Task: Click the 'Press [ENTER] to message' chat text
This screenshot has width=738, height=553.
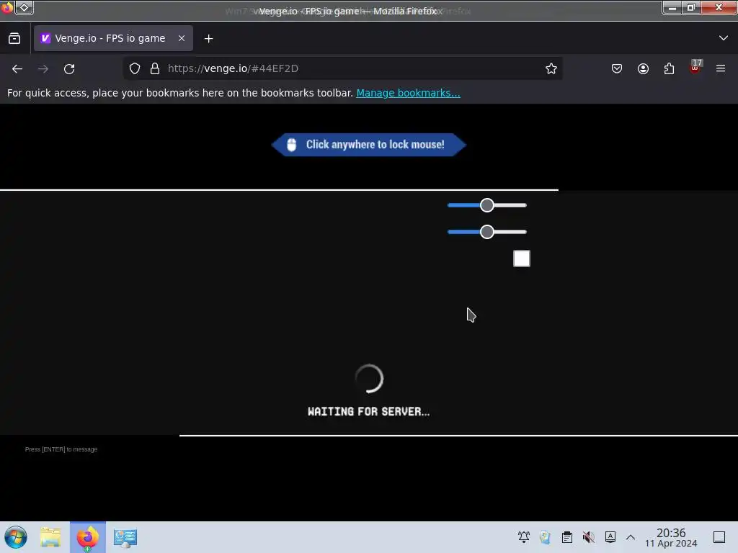Action: pos(61,449)
